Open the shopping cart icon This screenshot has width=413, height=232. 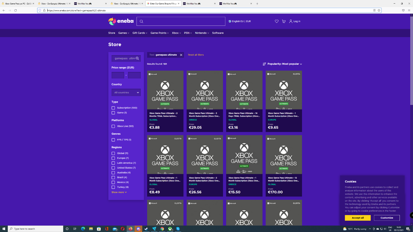[284, 21]
